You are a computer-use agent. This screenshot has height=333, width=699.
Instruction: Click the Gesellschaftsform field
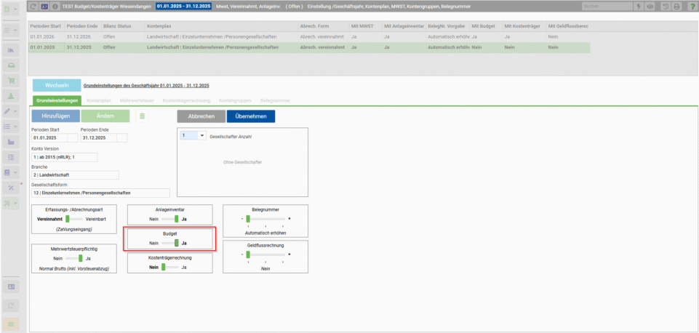[101, 193]
